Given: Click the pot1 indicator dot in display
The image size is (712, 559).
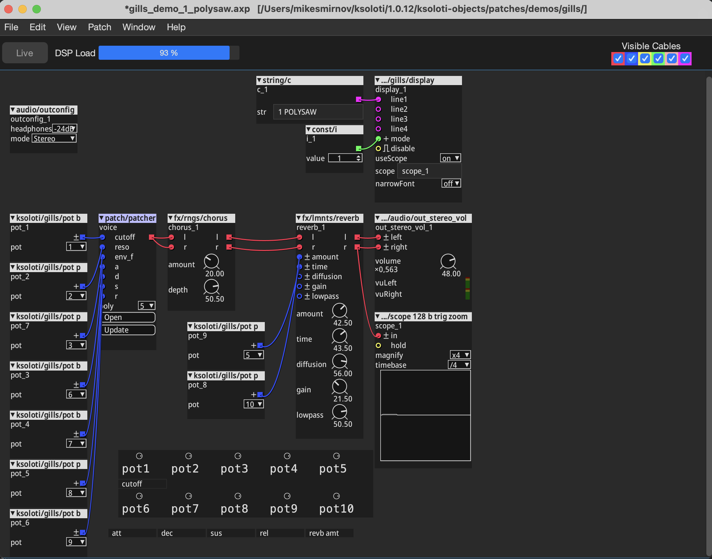Looking at the screenshot, I should click(139, 456).
